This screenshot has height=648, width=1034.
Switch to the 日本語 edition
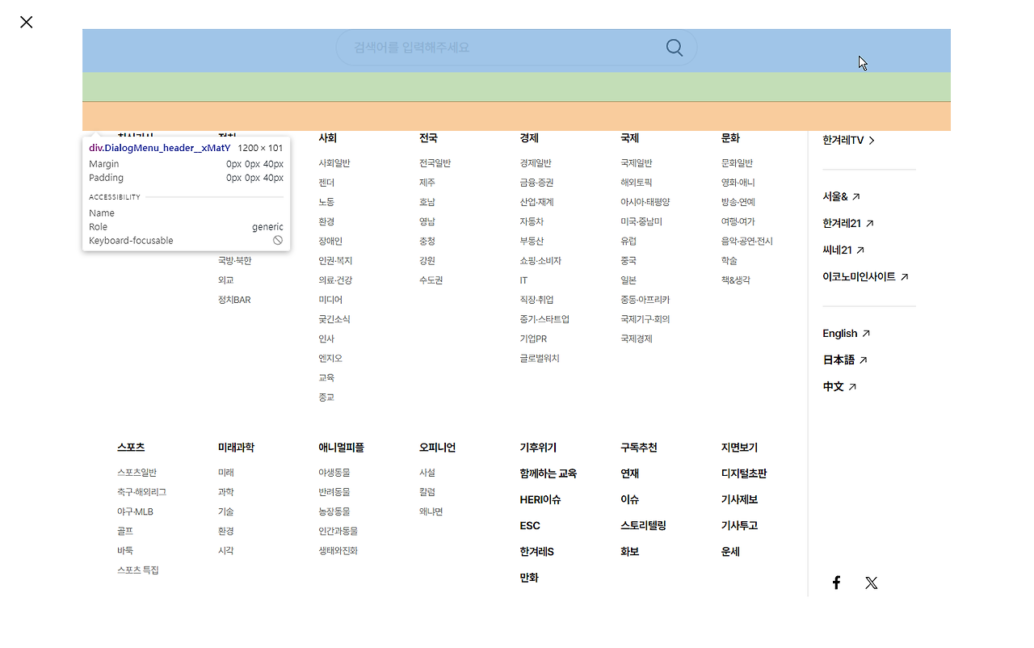click(x=845, y=360)
